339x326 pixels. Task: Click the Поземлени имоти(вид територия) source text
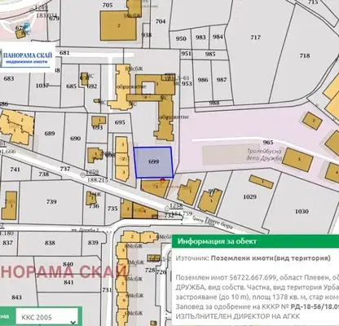point(271,258)
